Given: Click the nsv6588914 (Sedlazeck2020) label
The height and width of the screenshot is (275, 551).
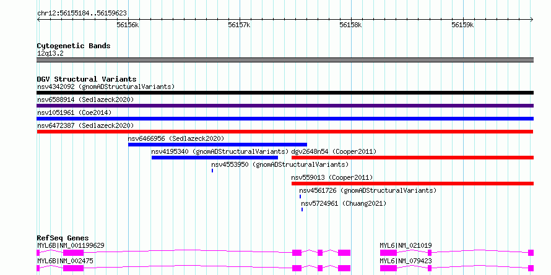Looking at the screenshot, I should [85, 99].
